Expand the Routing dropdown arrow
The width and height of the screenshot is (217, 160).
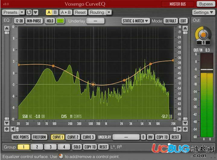(x=109, y=12)
